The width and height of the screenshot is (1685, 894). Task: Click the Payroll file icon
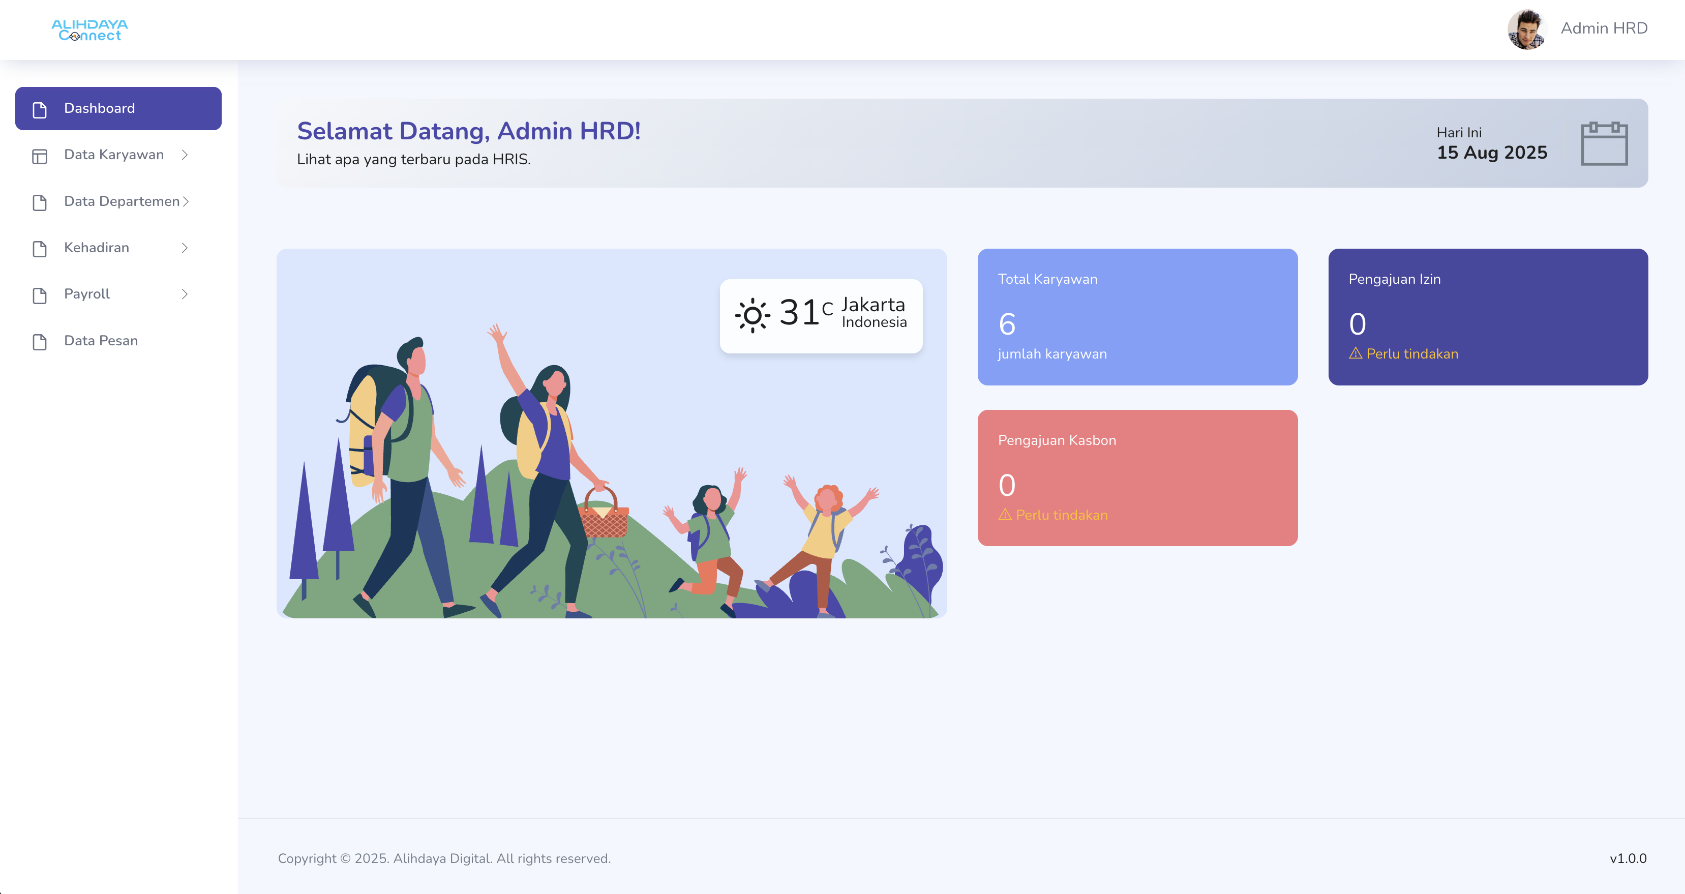coord(40,295)
